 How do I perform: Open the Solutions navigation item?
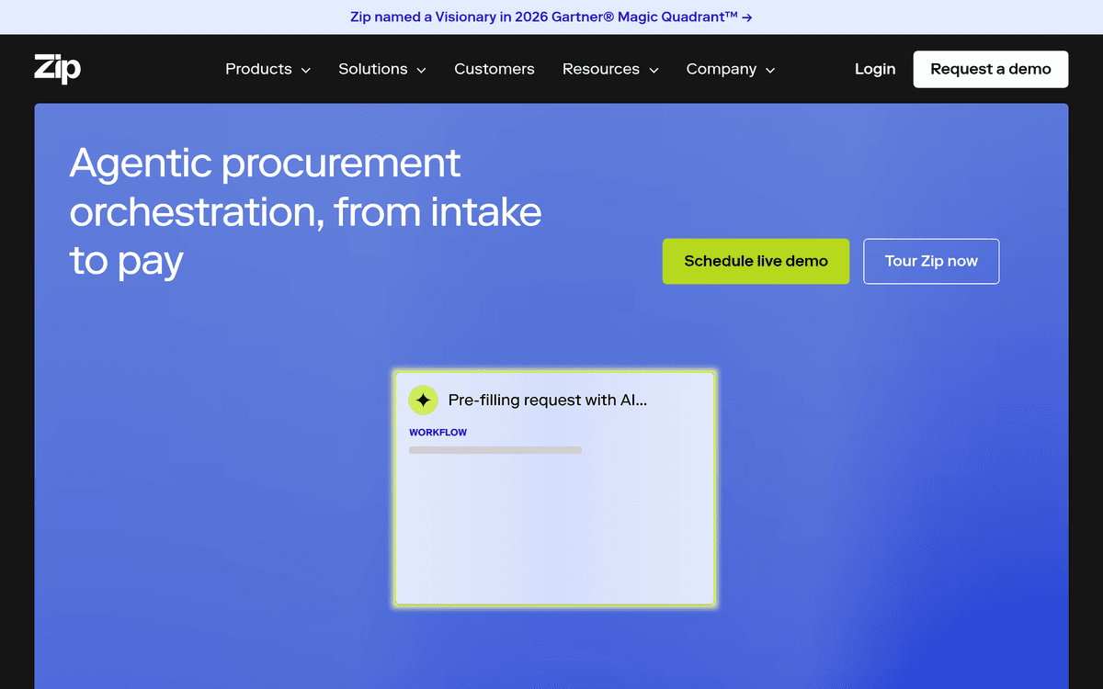(372, 69)
